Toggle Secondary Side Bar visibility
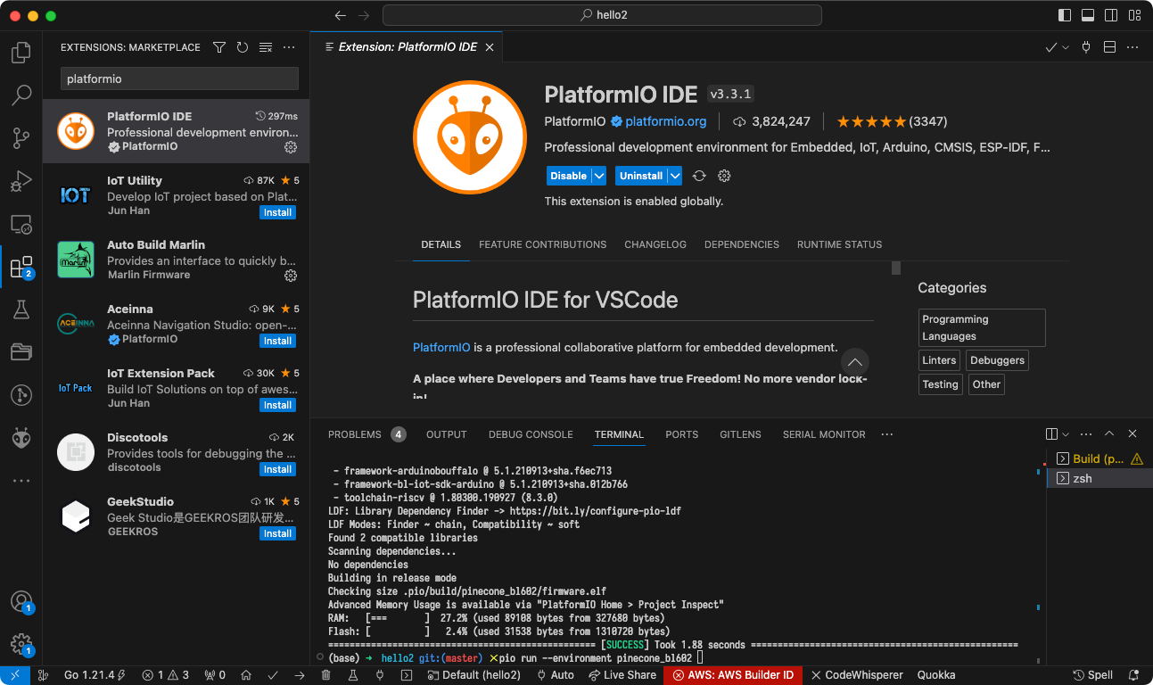Image resolution: width=1153 pixels, height=685 pixels. pos(1111,15)
